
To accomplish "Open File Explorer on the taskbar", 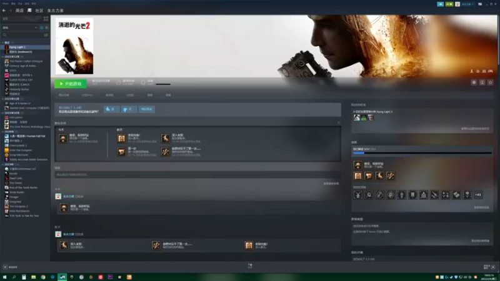I will [x=34, y=277].
